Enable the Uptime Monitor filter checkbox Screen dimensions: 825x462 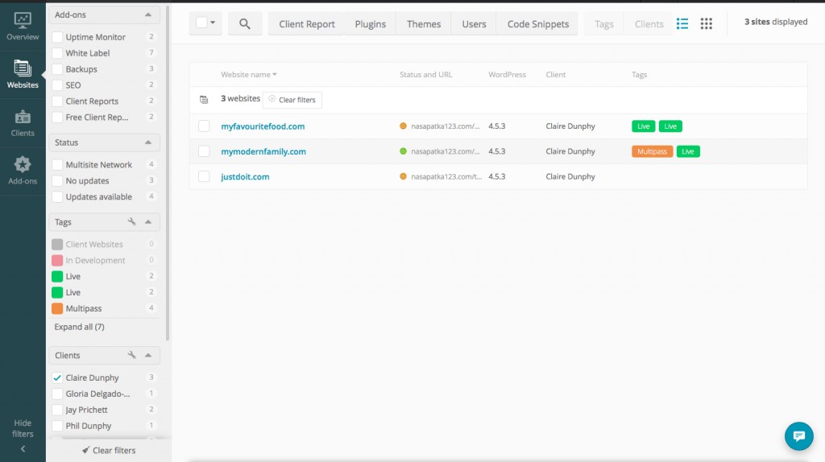pos(57,37)
